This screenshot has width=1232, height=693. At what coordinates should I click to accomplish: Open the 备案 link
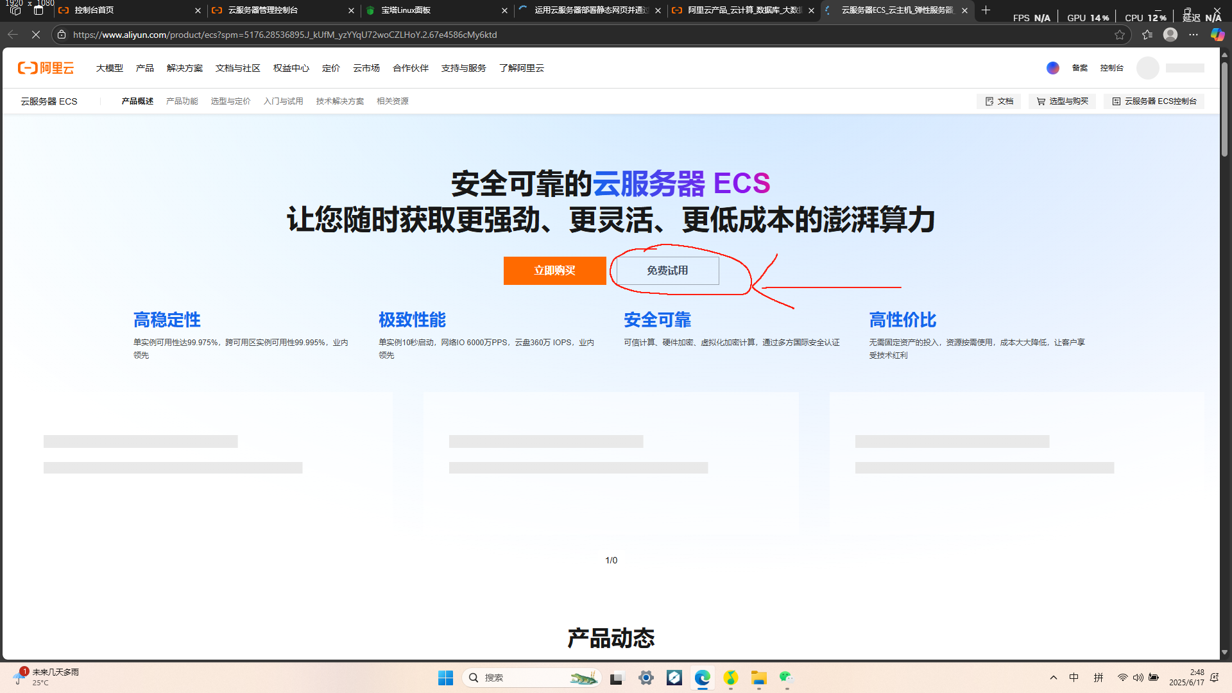click(x=1079, y=68)
